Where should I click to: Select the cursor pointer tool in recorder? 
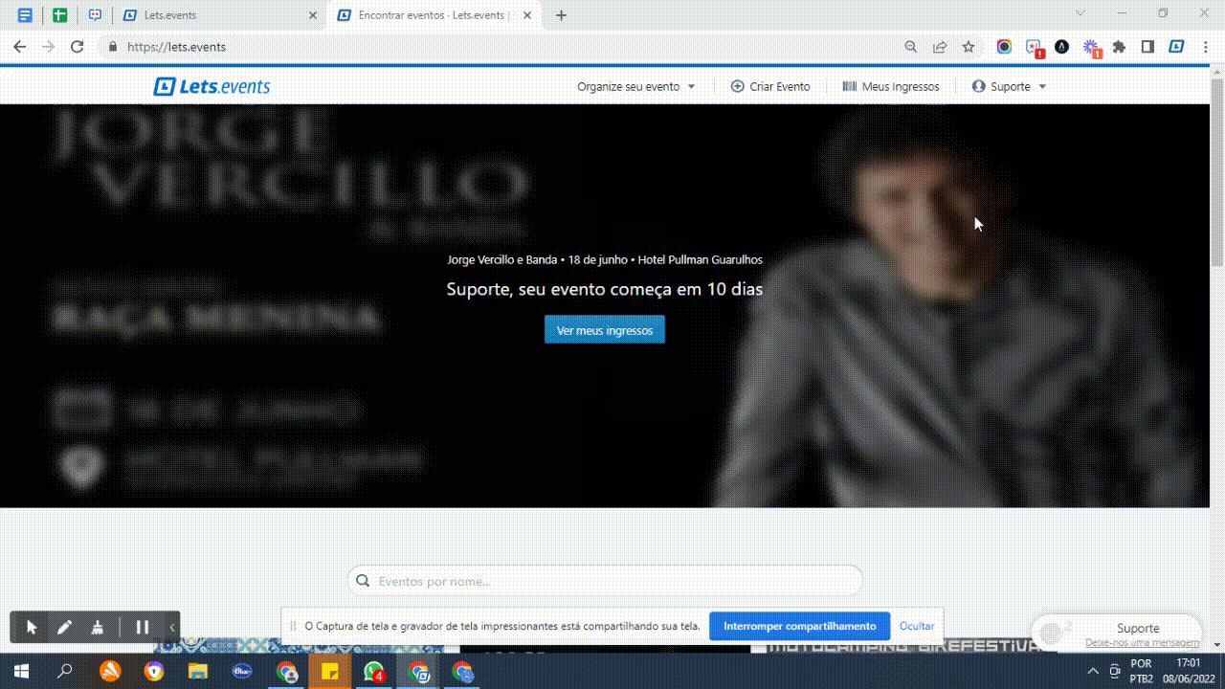(32, 628)
